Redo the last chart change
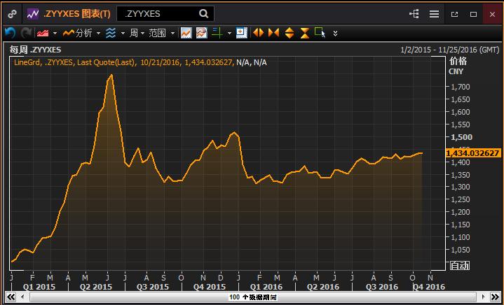 [26, 33]
